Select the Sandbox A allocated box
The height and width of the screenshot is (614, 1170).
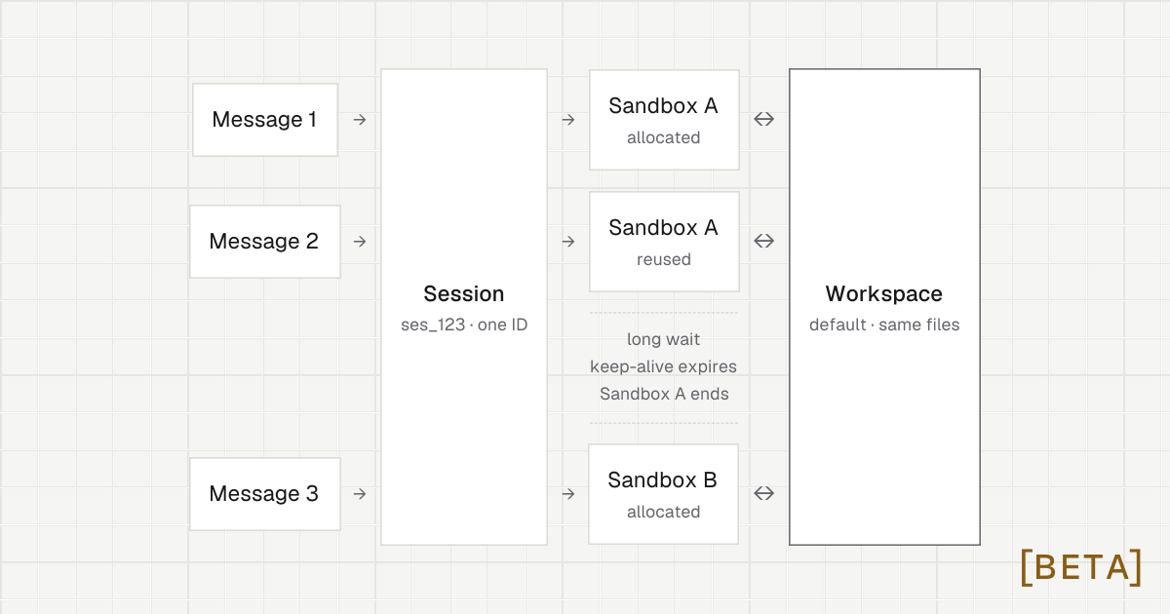[x=664, y=120]
